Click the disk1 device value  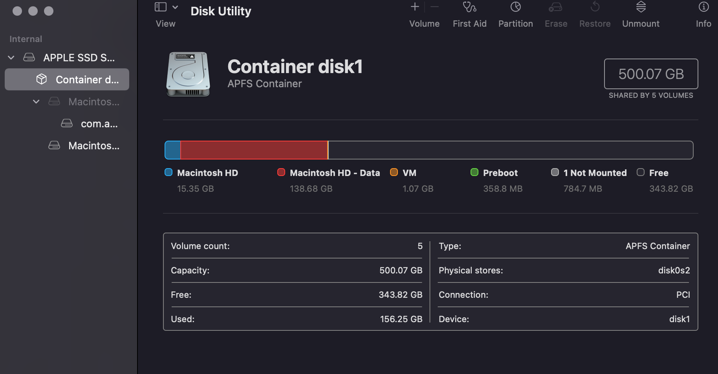(x=680, y=319)
